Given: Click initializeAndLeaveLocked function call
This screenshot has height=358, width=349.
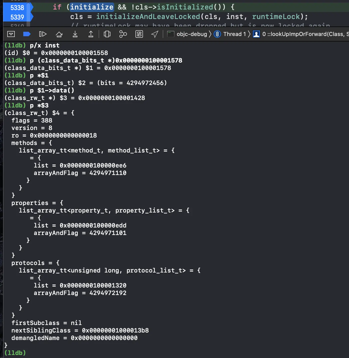Looking at the screenshot, I should (x=148, y=16).
